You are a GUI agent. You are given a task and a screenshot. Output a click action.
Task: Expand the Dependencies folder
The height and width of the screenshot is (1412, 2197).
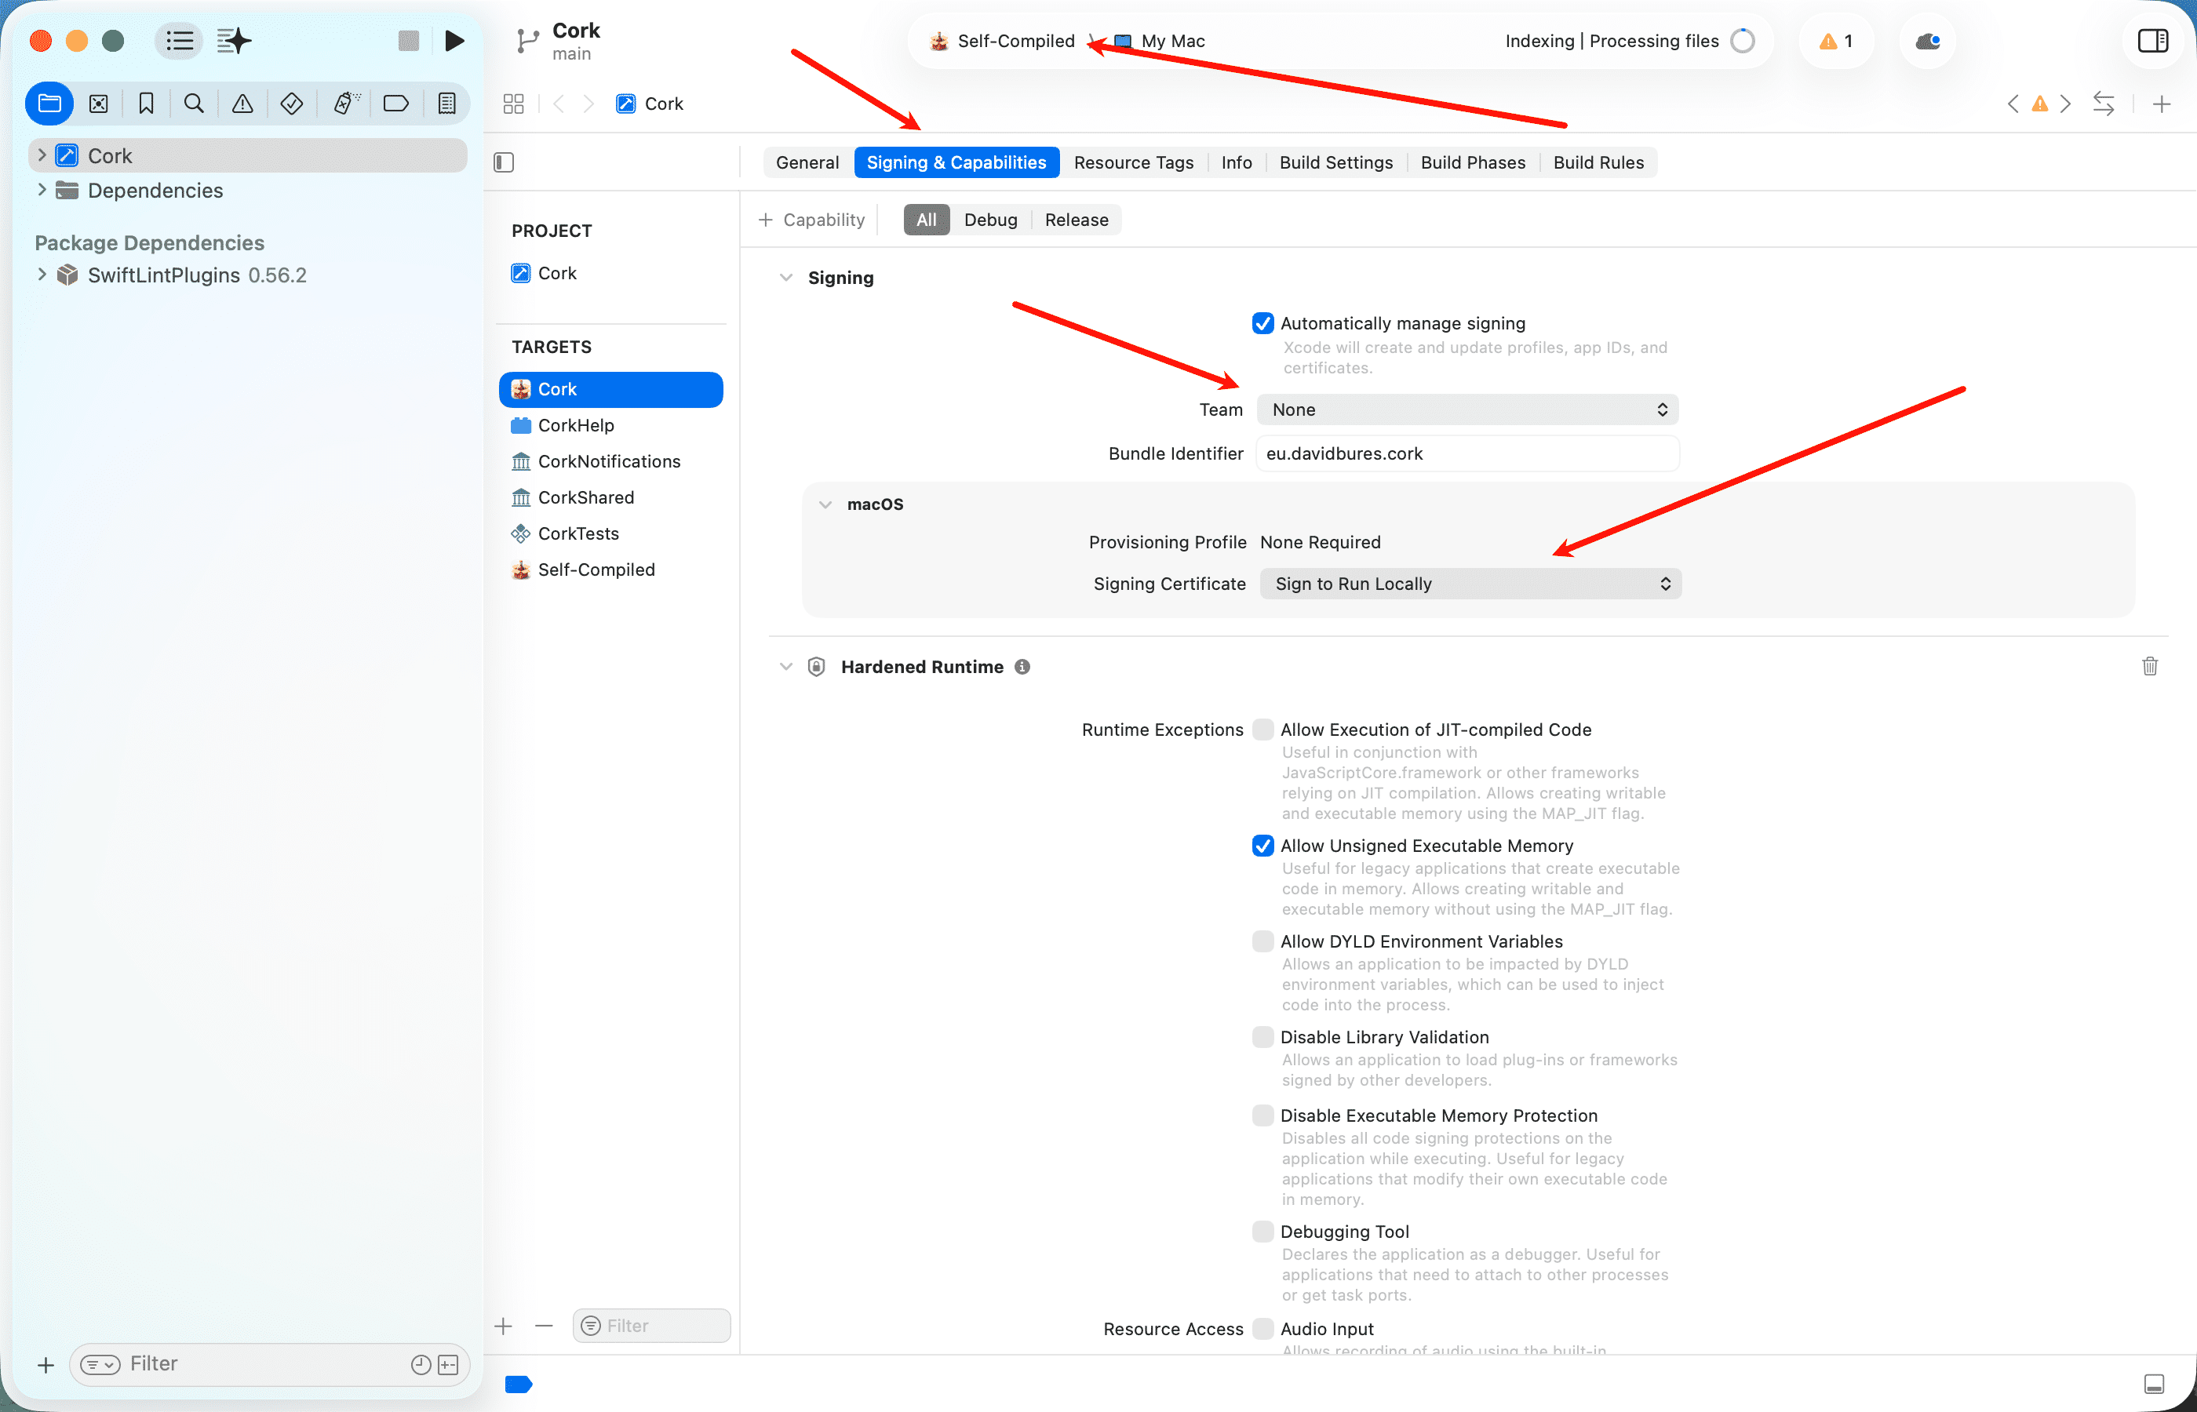(42, 190)
